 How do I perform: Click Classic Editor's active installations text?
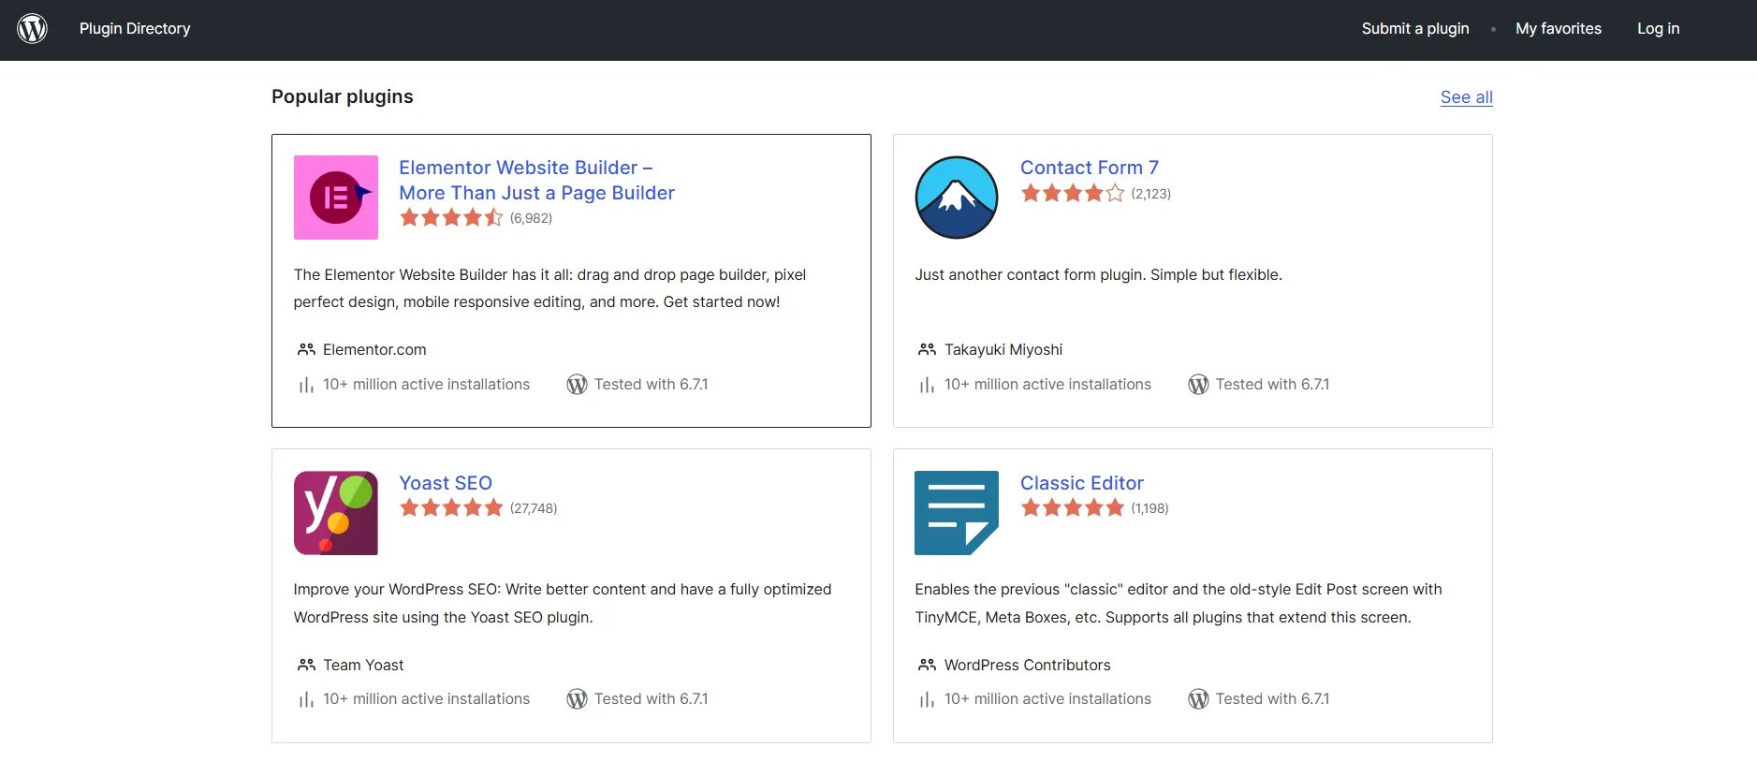(1047, 699)
